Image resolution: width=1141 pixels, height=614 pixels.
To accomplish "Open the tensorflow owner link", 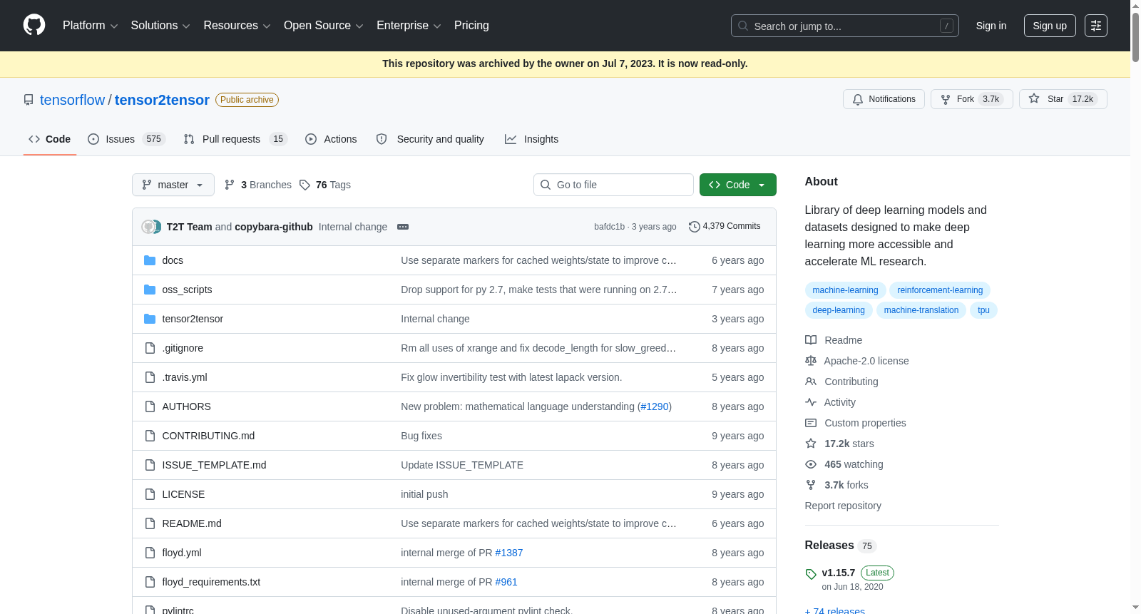I will click(x=72, y=100).
